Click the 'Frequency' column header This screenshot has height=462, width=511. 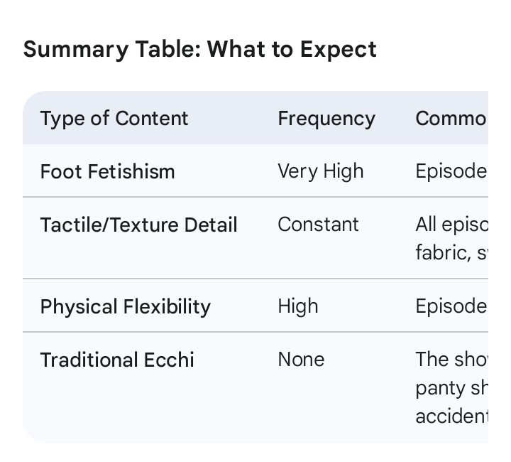click(326, 118)
